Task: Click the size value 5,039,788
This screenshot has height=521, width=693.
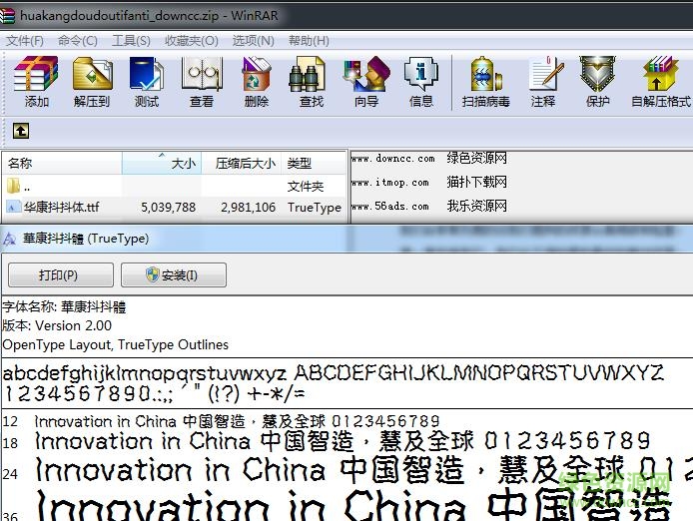Action: (168, 208)
